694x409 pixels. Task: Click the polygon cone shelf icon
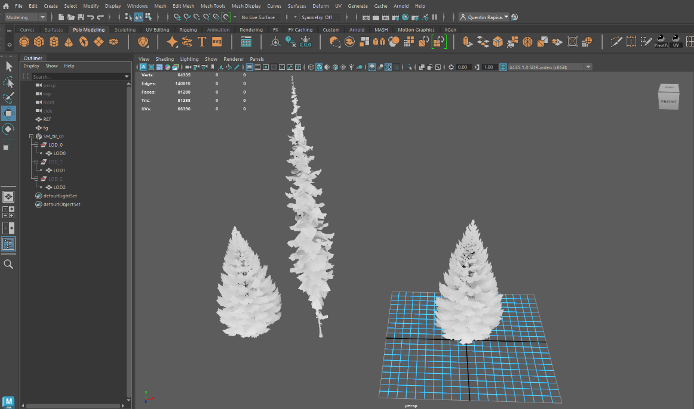[x=69, y=42]
